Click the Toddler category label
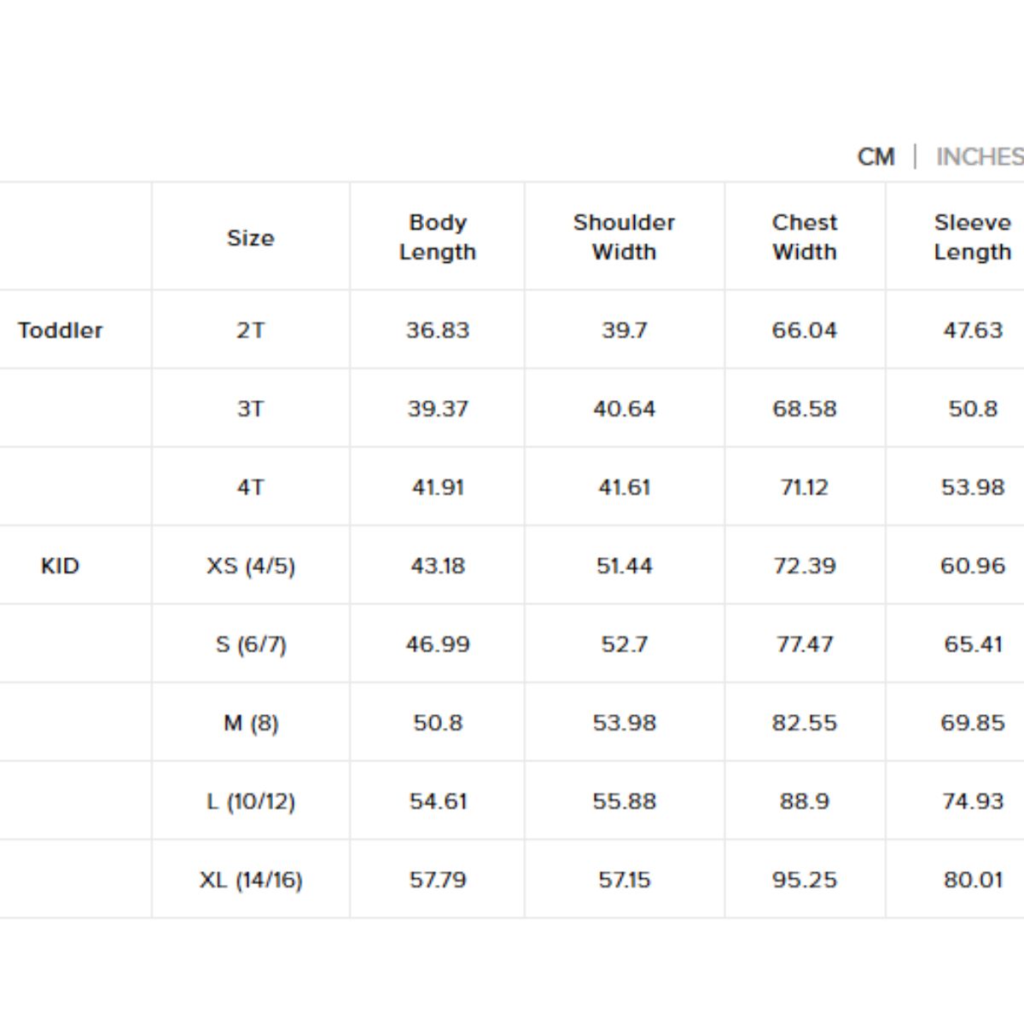Image resolution: width=1024 pixels, height=1024 pixels. pos(60,330)
